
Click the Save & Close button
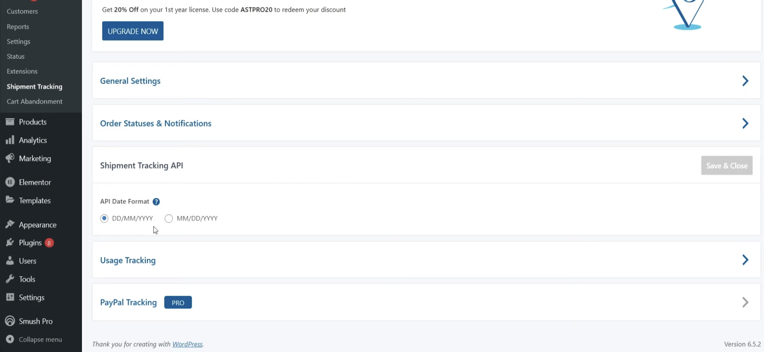tap(727, 165)
